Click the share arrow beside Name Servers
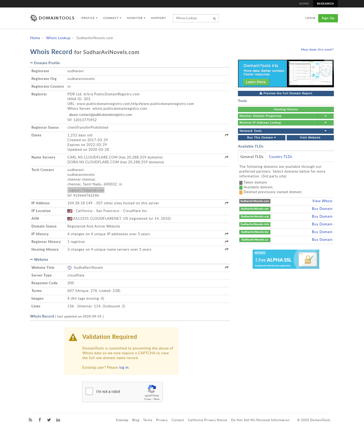The image size is (364, 427). [227, 157]
